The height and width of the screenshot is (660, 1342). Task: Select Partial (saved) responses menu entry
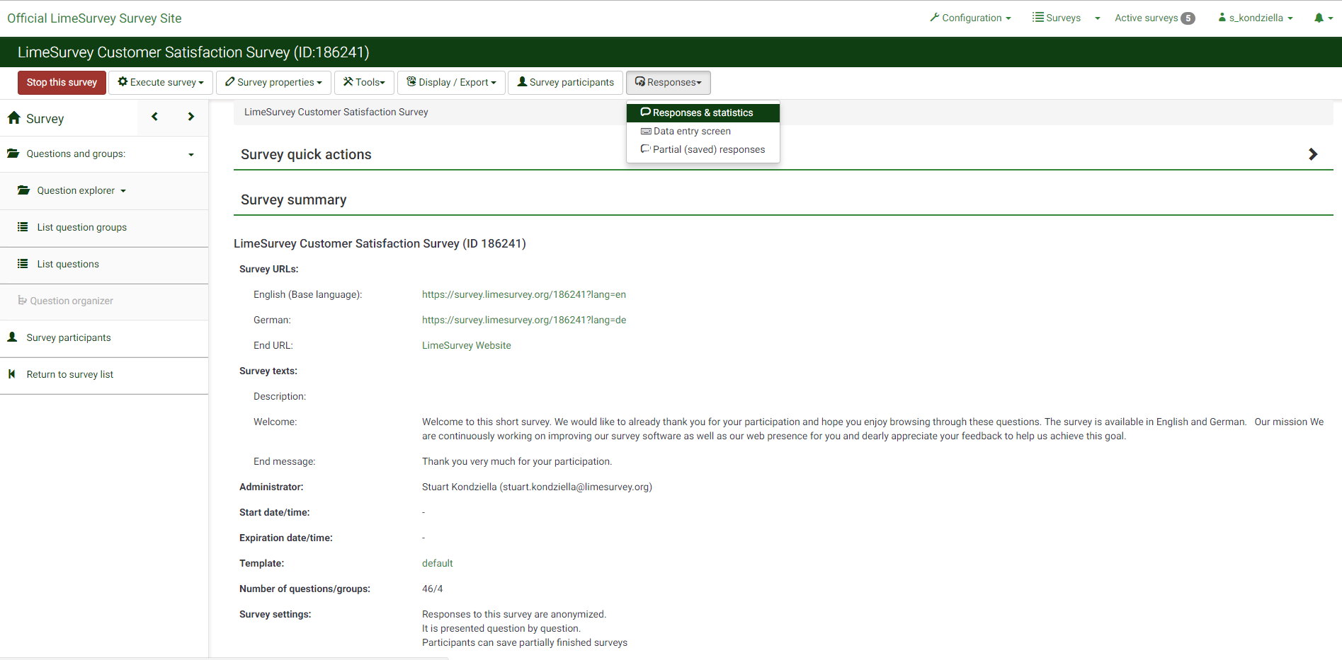[x=703, y=149]
